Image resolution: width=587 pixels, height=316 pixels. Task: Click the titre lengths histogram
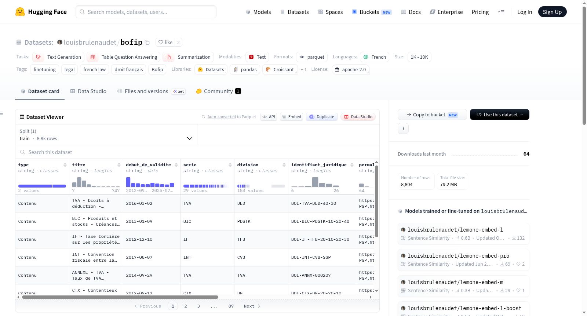click(96, 182)
